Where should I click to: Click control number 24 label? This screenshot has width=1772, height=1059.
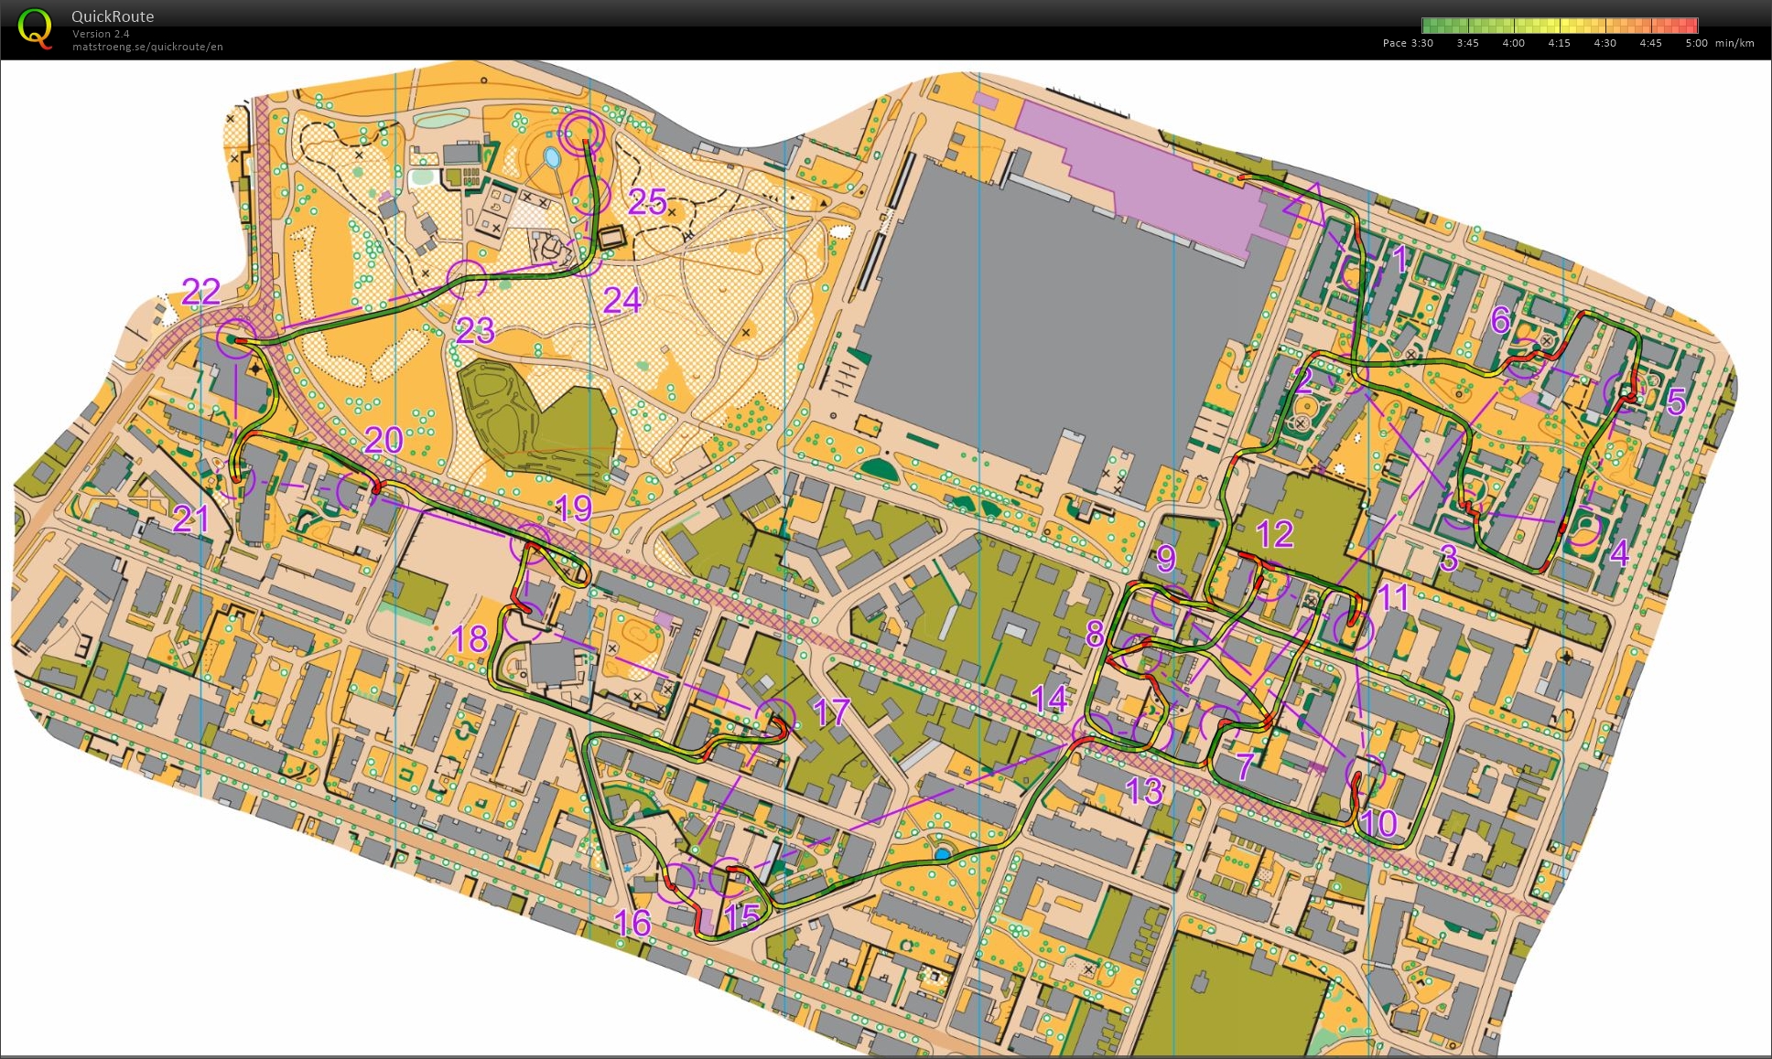coord(621,300)
